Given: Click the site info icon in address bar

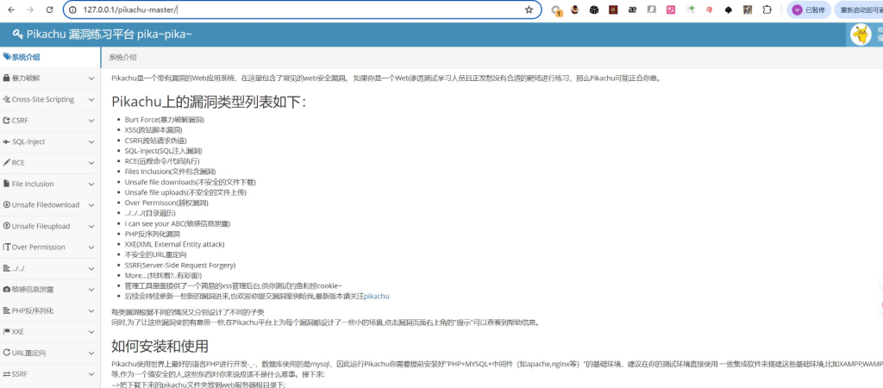Looking at the screenshot, I should pyautogui.click(x=73, y=9).
